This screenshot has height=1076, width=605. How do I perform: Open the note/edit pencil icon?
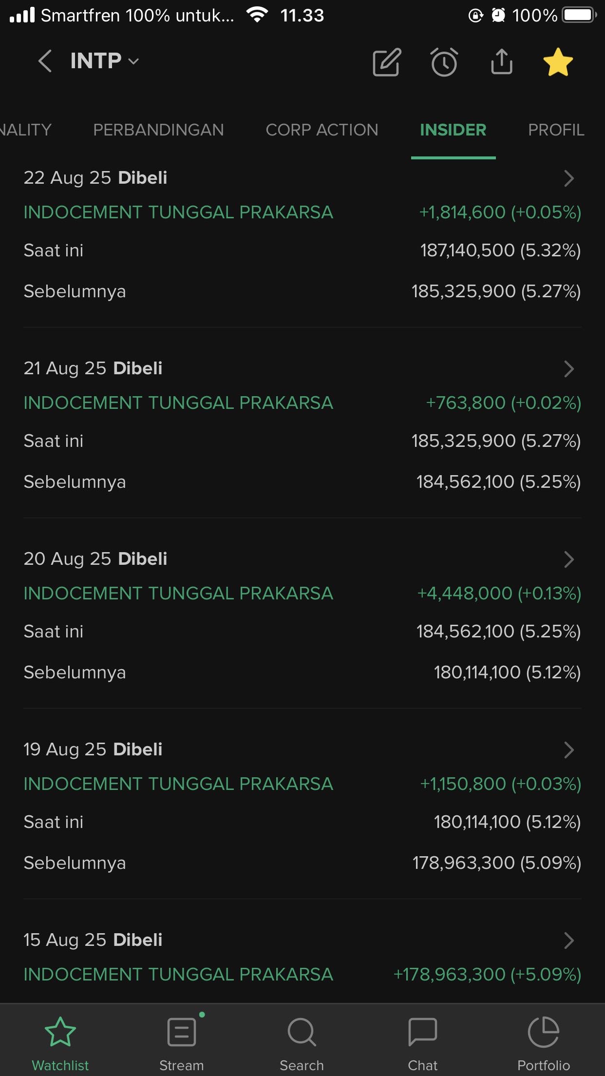[386, 62]
